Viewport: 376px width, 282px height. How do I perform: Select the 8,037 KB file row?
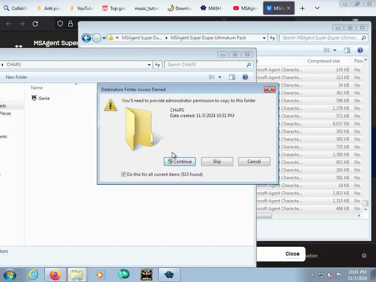click(309, 124)
